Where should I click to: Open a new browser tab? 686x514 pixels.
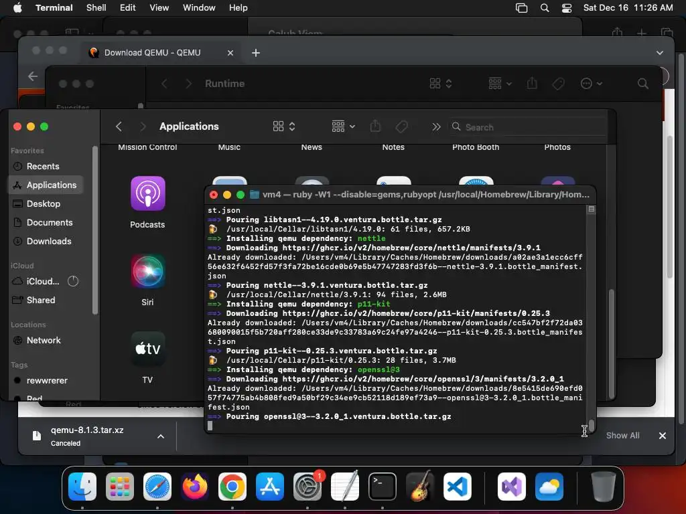pos(256,53)
